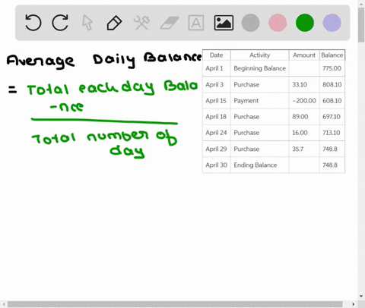This screenshot has width=365, height=308.
Task: Select the pointer selection tool
Action: pyautogui.click(x=87, y=23)
